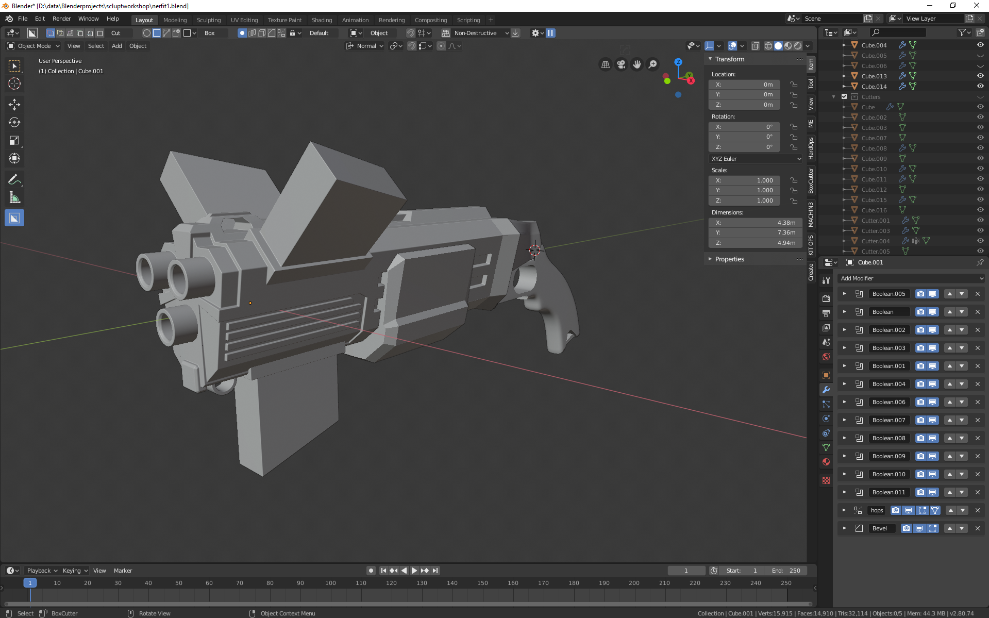The width and height of the screenshot is (989, 618).
Task: Click the camera view icon in viewport
Action: 621,64
